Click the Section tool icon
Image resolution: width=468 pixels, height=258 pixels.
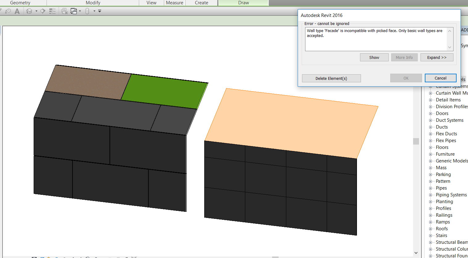(43, 11)
